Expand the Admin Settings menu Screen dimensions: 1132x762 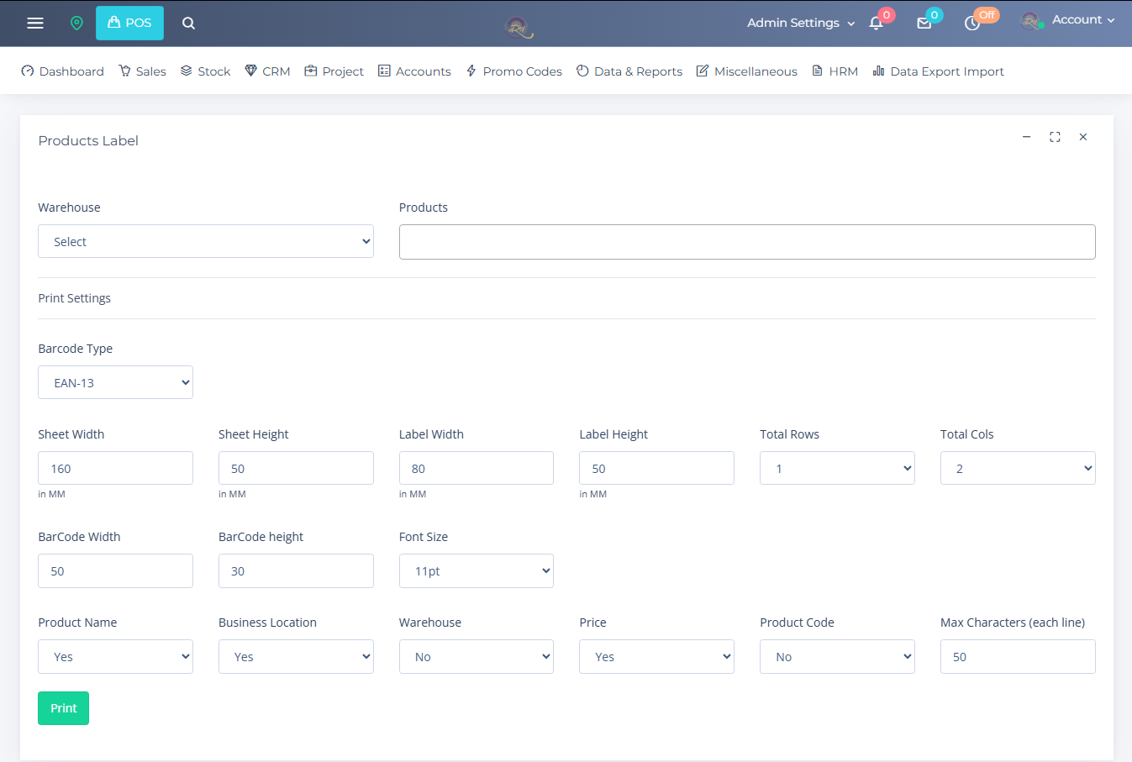coord(801,23)
